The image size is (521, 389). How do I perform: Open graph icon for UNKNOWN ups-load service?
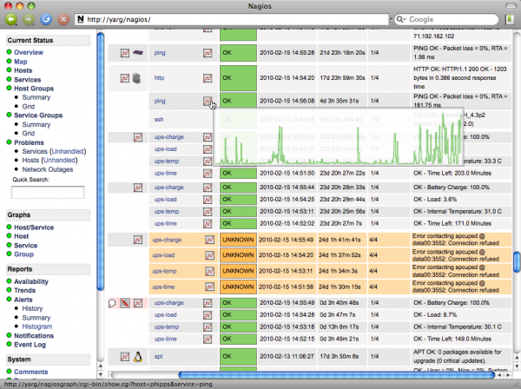208,254
